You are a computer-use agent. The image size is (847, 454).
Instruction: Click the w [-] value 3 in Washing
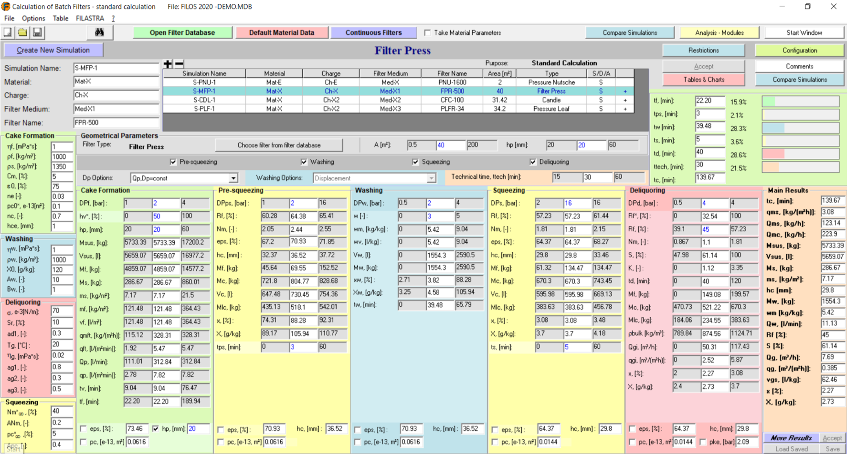point(440,216)
